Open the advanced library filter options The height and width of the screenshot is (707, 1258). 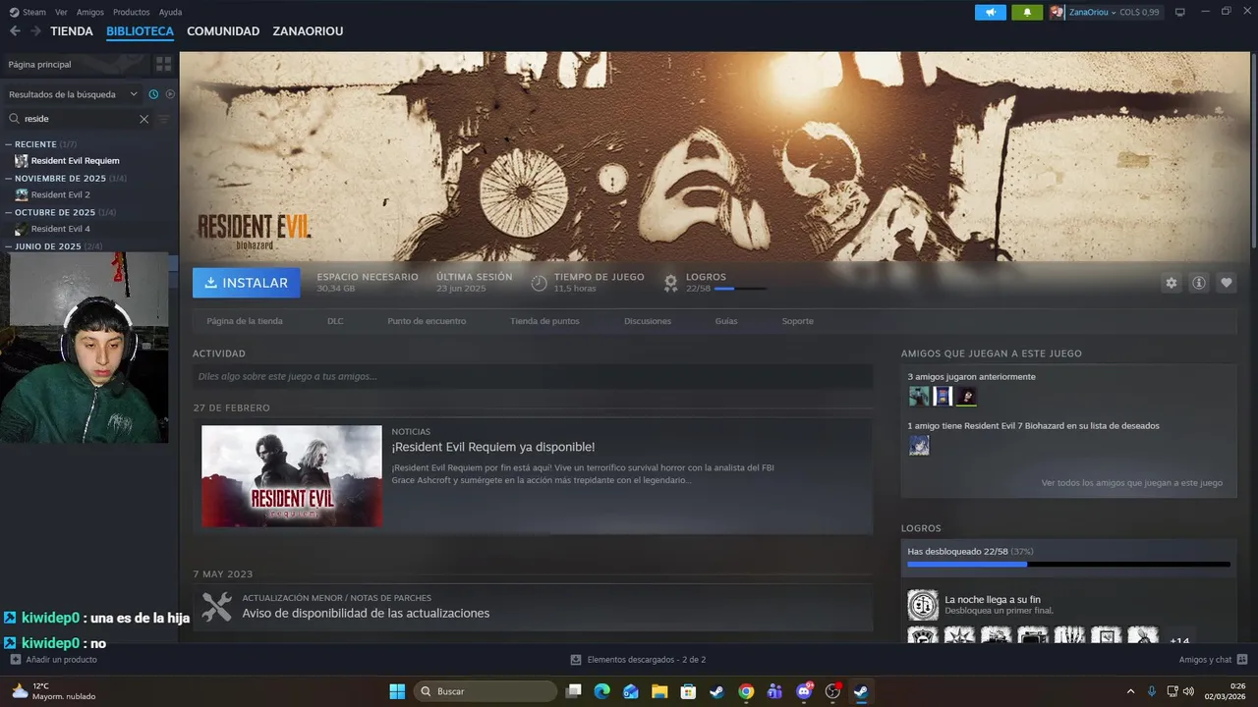(x=164, y=119)
